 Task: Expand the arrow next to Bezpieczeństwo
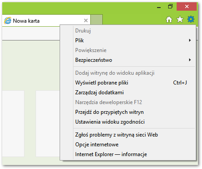point(190,60)
